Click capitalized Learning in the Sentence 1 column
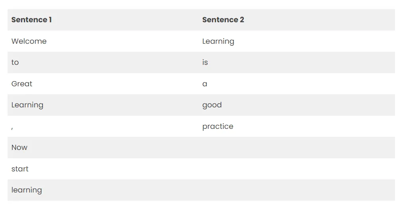 pyautogui.click(x=27, y=105)
